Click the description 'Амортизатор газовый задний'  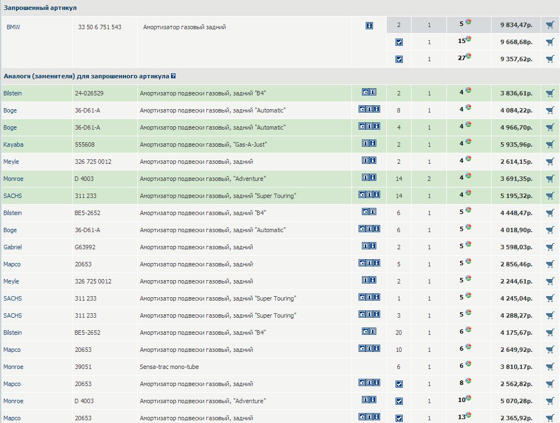coord(184,27)
